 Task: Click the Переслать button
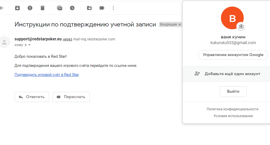[71, 97]
